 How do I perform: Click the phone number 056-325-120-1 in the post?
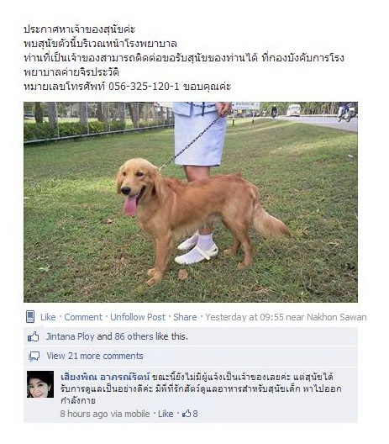click(144, 86)
